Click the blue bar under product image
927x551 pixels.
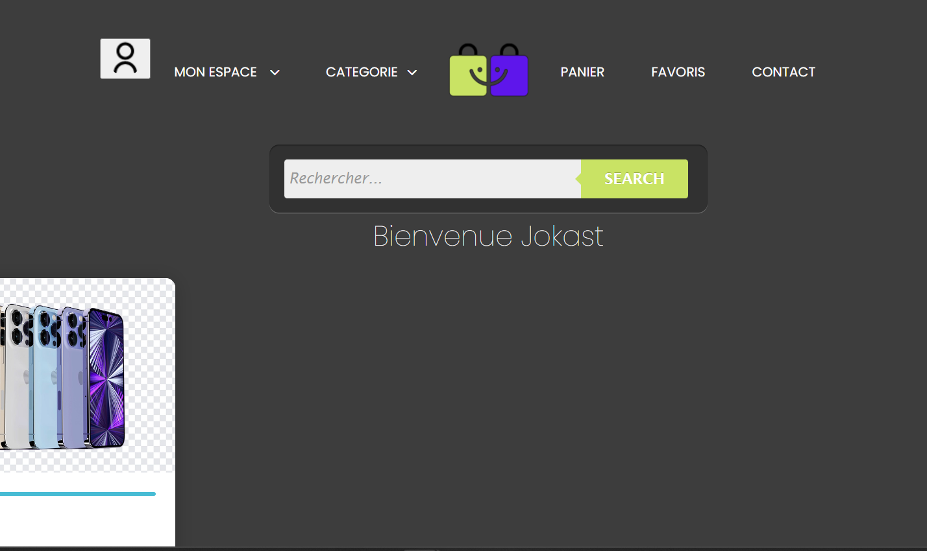(77, 494)
